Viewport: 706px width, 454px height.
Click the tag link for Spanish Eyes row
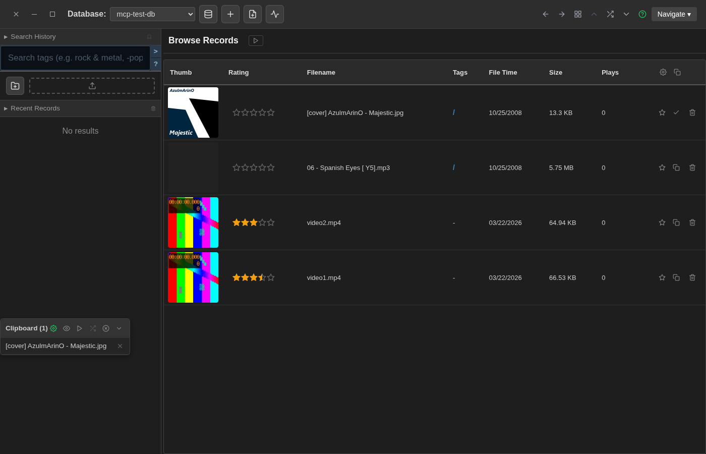coord(454,167)
